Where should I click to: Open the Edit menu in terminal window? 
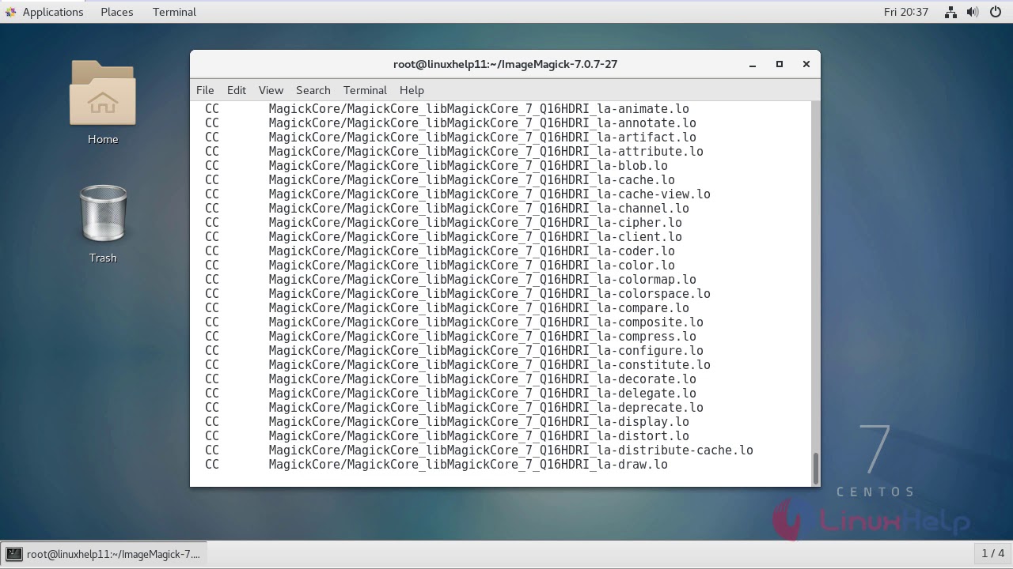(x=237, y=90)
